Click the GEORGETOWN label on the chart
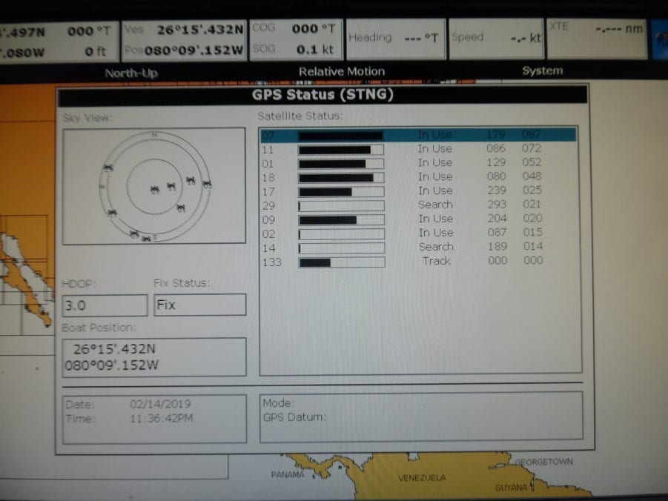This screenshot has height=501, width=668. (x=543, y=462)
